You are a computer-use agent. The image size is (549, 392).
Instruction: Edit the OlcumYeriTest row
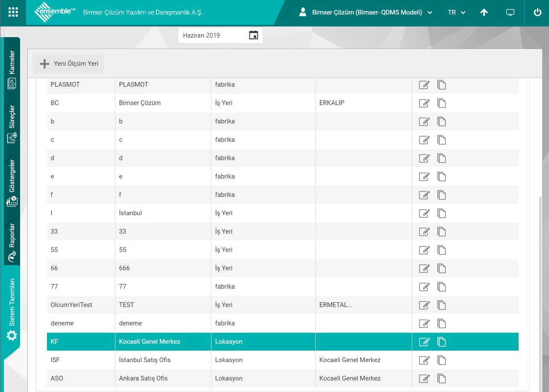coord(424,305)
